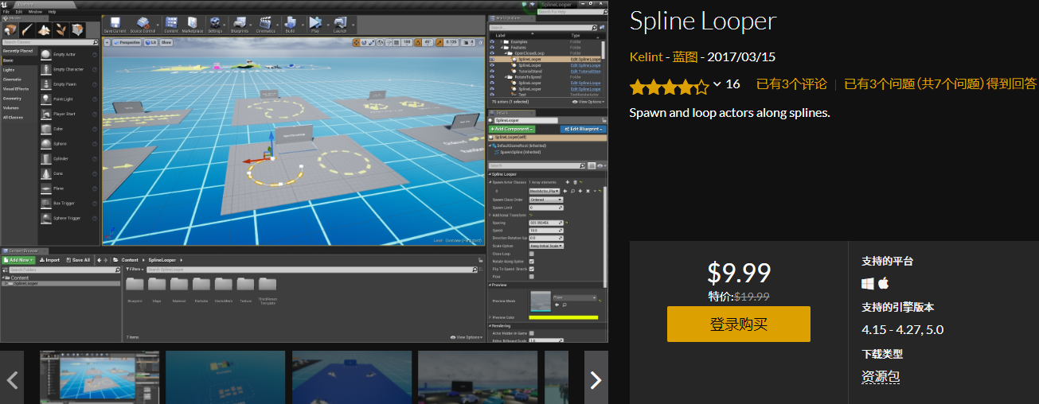Screen dimensions: 1039x404
Task: Toggle visibility eye of the highlighted SplineLooper row
Action: tap(492, 59)
